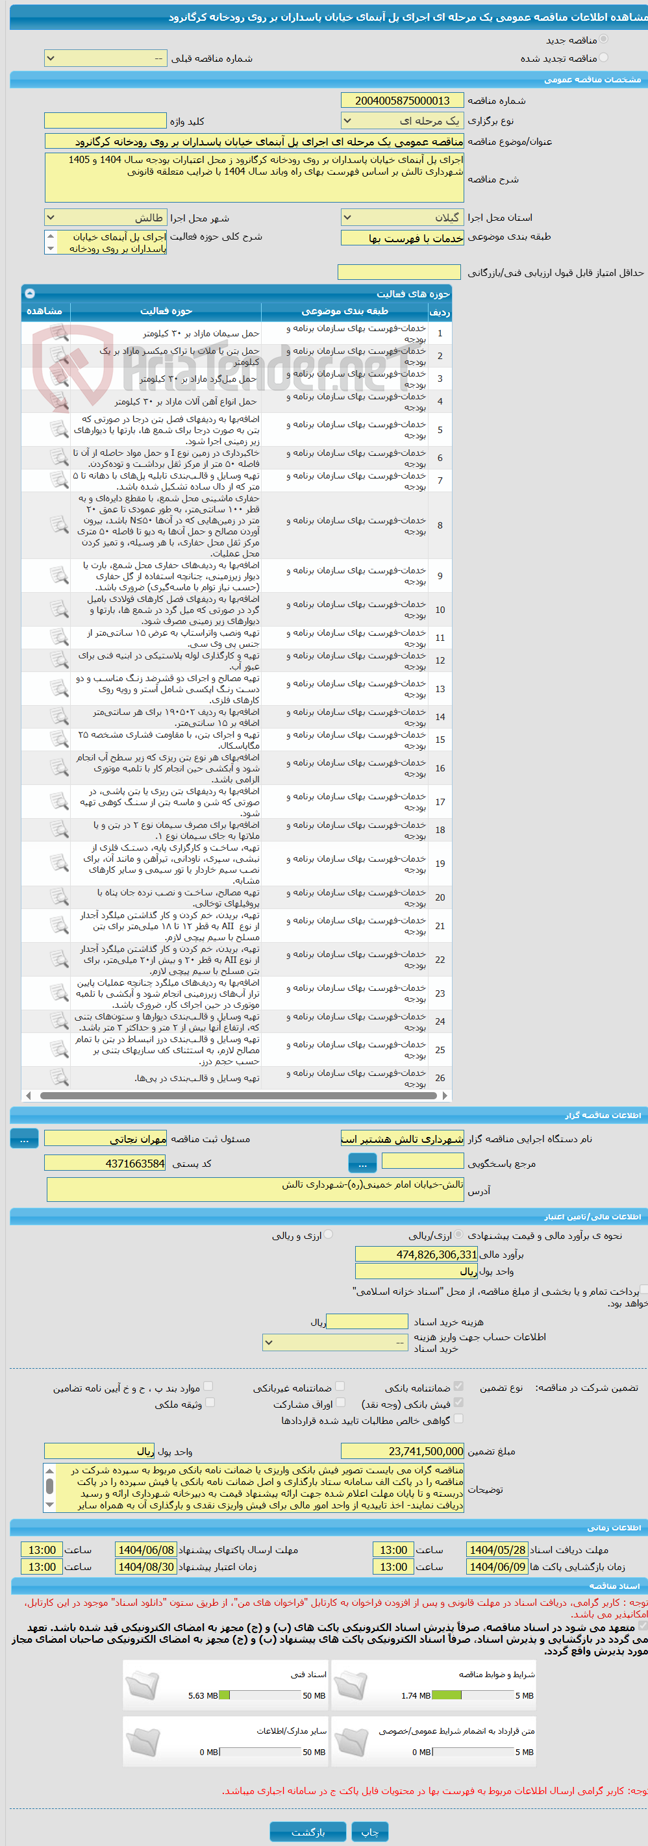Click the horizontal scrollbar under activity table
648x1846 pixels.
tap(237, 1095)
